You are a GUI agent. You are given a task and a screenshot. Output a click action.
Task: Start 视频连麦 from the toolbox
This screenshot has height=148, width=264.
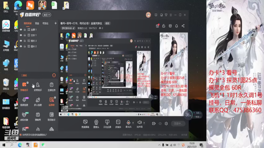(24, 101)
